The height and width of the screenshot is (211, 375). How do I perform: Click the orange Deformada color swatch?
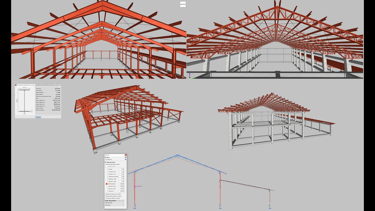point(107,184)
